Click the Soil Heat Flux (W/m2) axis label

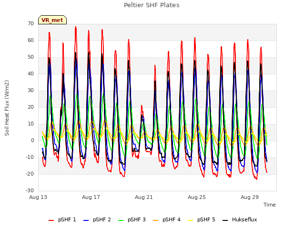click(x=7, y=108)
